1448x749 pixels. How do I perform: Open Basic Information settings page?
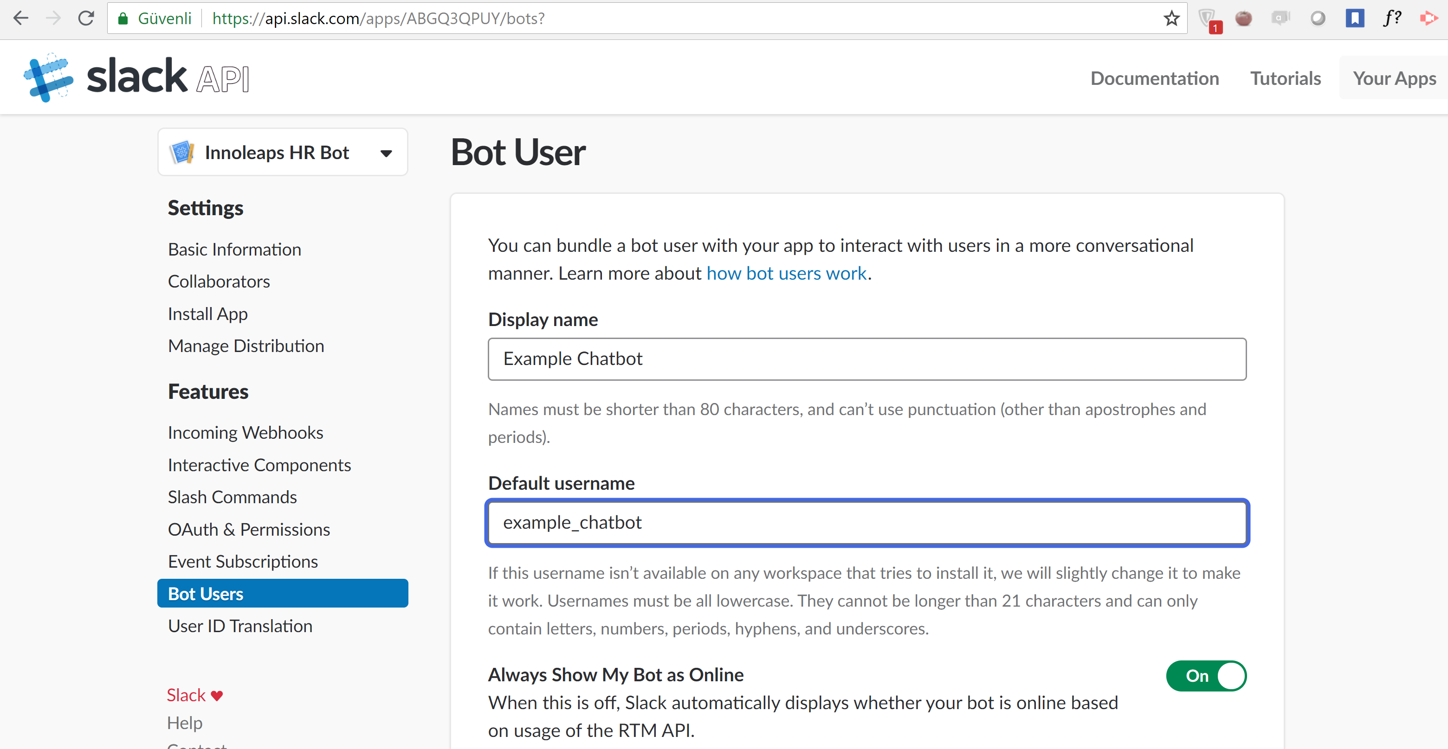coord(234,250)
